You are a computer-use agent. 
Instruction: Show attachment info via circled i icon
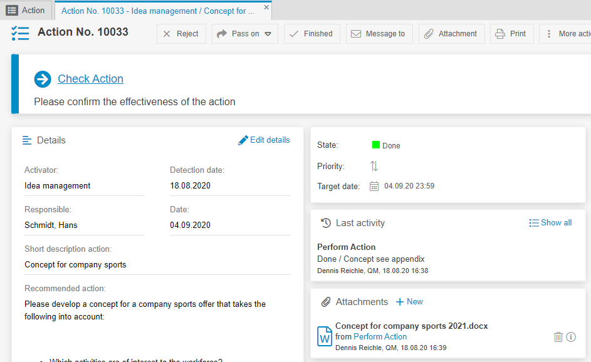click(571, 337)
